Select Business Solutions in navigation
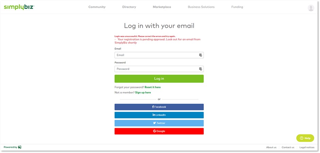This screenshot has height=153, width=320. click(x=201, y=7)
